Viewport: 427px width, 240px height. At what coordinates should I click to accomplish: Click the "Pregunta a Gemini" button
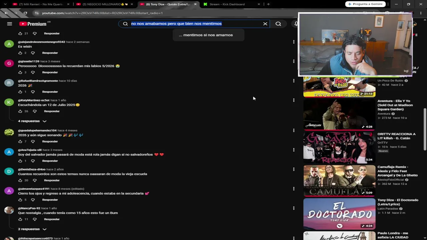coord(365,4)
